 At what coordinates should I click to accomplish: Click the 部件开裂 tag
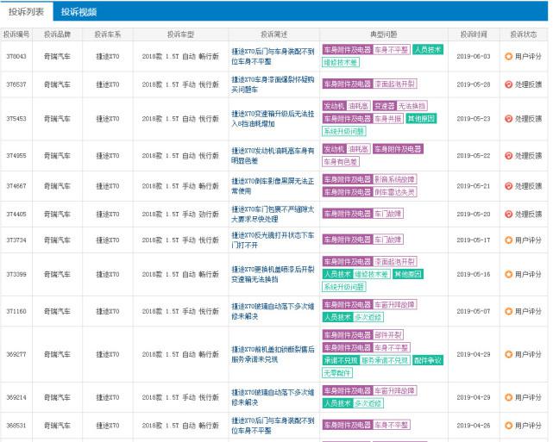[x=388, y=335]
